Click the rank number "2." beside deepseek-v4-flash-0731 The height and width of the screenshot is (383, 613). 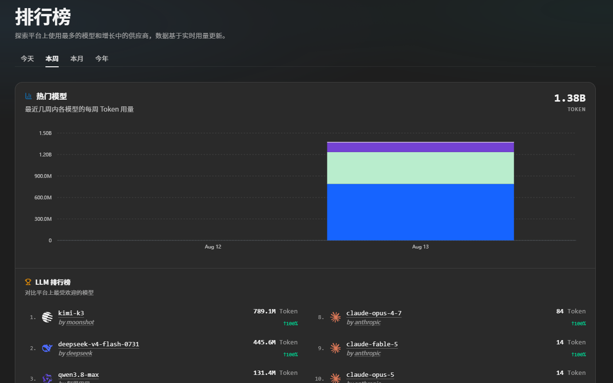[x=33, y=348]
